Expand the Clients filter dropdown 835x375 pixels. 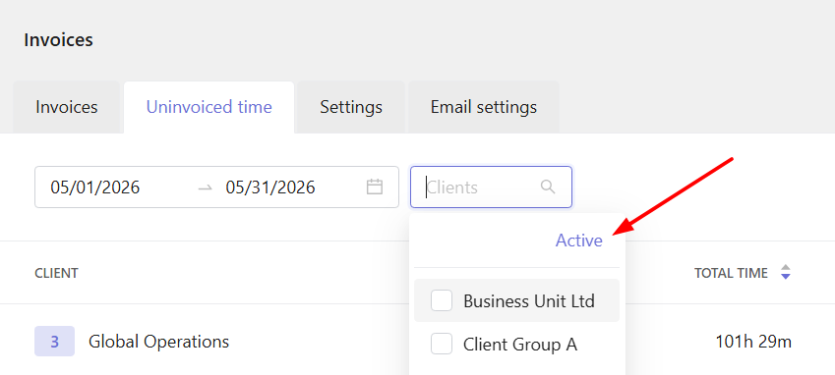tap(491, 187)
